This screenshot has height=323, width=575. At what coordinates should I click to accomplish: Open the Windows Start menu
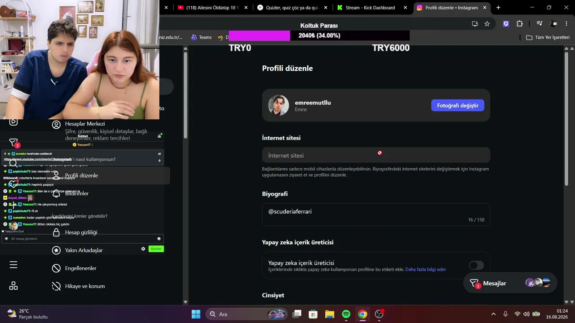click(196, 314)
